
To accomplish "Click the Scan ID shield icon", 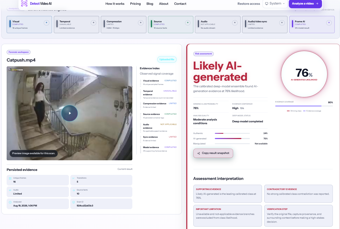I will click(73, 202).
